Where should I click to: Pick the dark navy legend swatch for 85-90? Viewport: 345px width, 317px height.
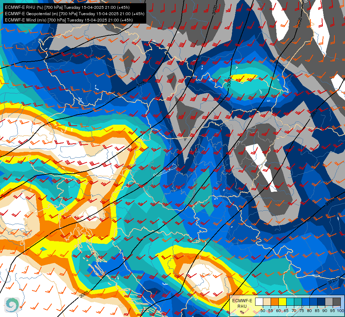(321, 302)
